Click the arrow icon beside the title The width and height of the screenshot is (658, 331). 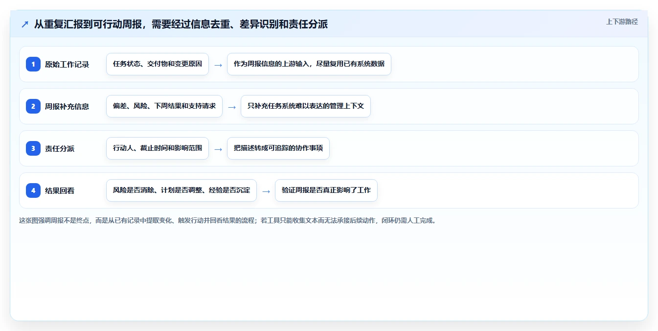pyautogui.click(x=24, y=24)
